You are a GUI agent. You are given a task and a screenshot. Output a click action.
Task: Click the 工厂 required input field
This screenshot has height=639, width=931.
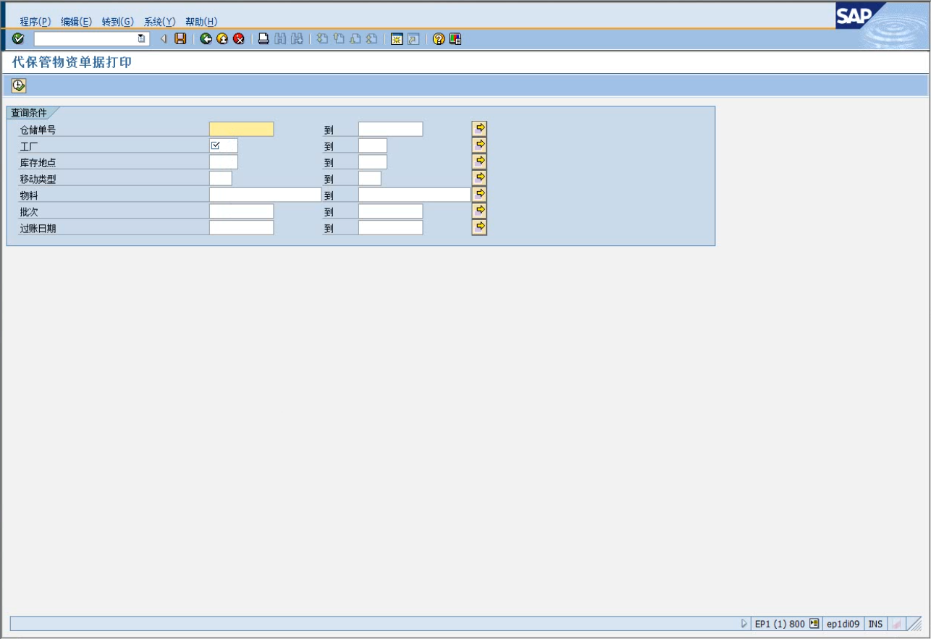pos(224,145)
